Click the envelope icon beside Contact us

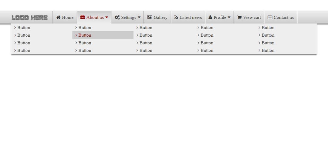270,17
